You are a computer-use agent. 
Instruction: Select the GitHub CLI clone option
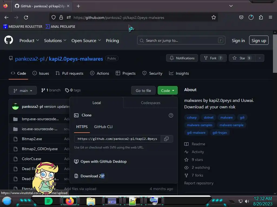[103, 127]
